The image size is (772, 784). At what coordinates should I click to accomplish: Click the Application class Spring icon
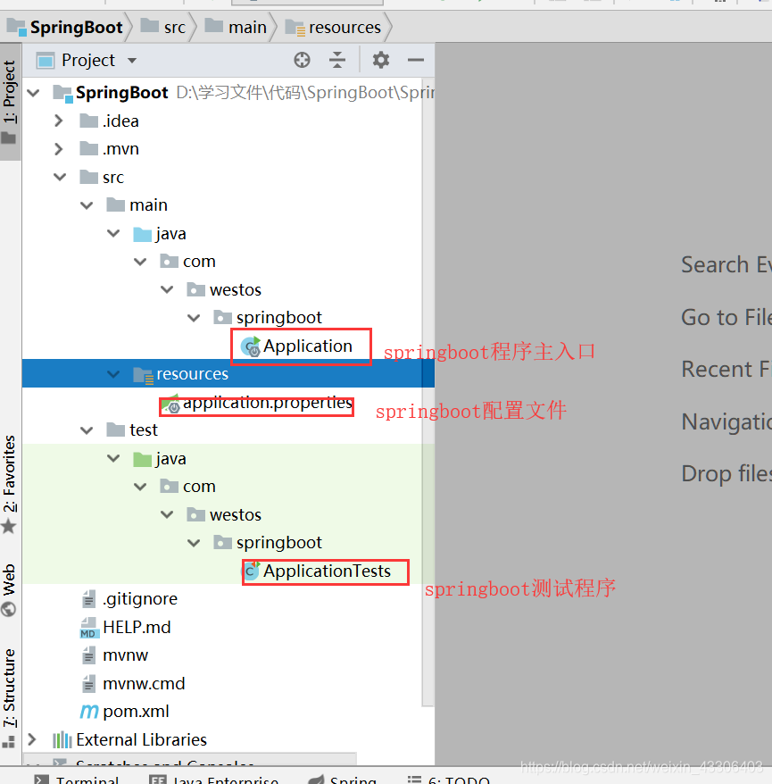pos(251,346)
